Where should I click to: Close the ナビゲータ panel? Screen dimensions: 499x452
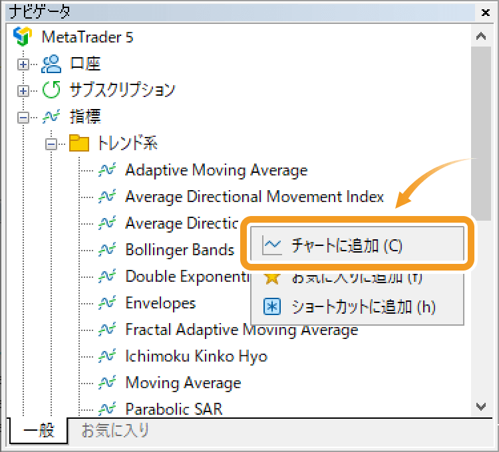pos(485,13)
